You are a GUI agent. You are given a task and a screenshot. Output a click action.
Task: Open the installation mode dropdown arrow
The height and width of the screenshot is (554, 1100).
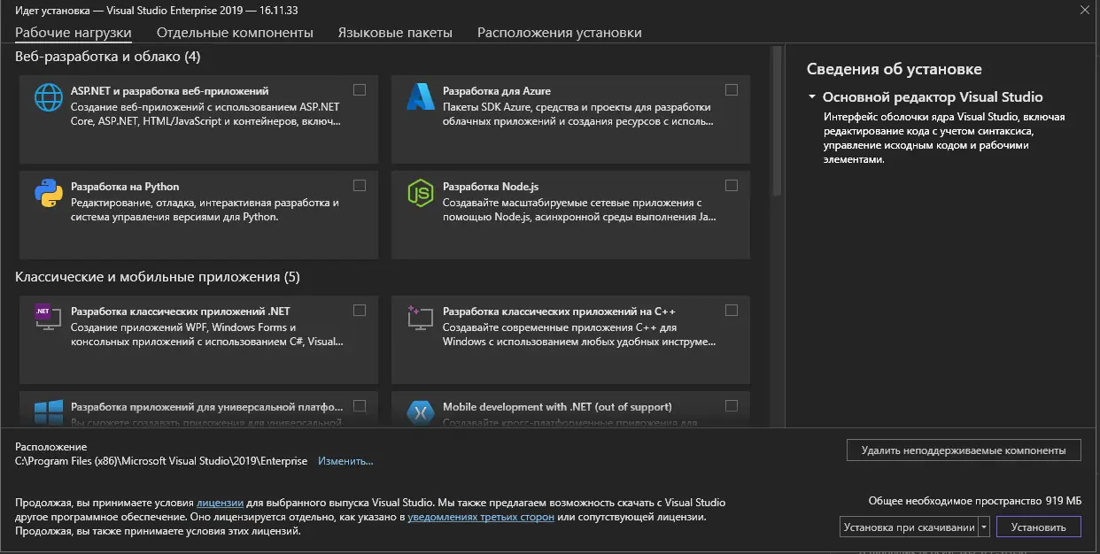pos(983,526)
